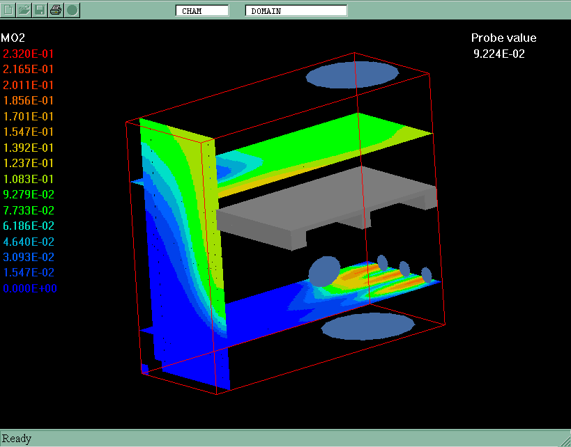Image resolution: width=571 pixels, height=447 pixels.
Task: Choose the cyan 4.640E-02 legend entry
Action: coord(29,242)
